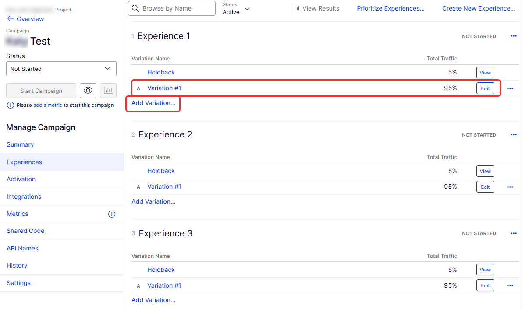The width and height of the screenshot is (522, 310).
Task: Open more options for Experience 2 Variation #1
Action: coord(510,187)
